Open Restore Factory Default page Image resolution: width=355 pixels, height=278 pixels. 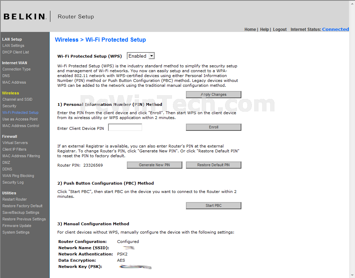point(23,206)
